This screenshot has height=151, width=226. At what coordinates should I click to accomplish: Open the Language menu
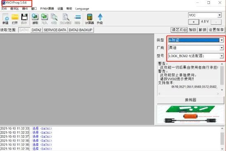coord(82,9)
